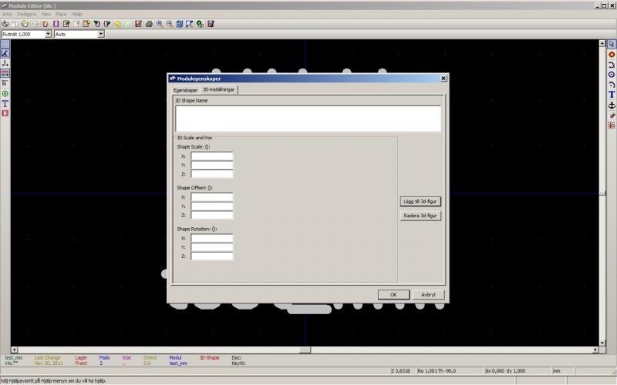Click the Shape Rotation Z input field
The width and height of the screenshot is (617, 385).
point(212,256)
